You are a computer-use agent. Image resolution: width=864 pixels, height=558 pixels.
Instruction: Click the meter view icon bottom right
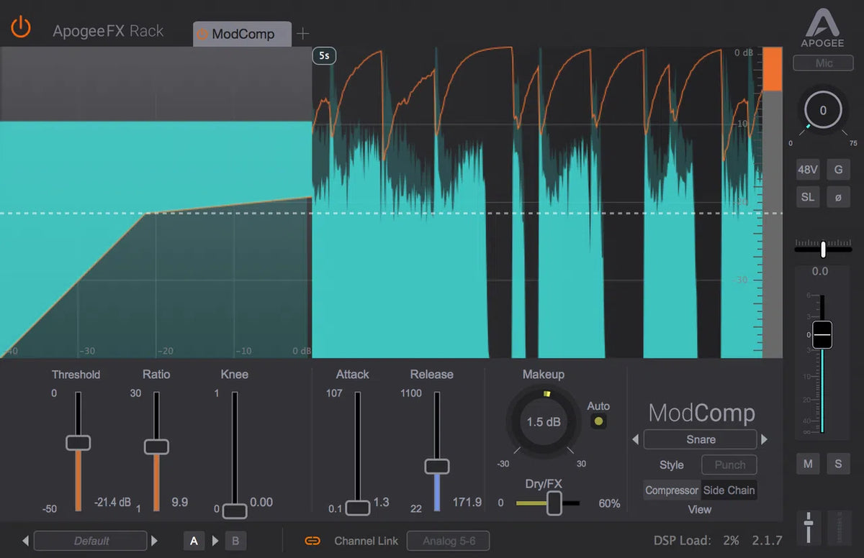pyautogui.click(x=839, y=526)
